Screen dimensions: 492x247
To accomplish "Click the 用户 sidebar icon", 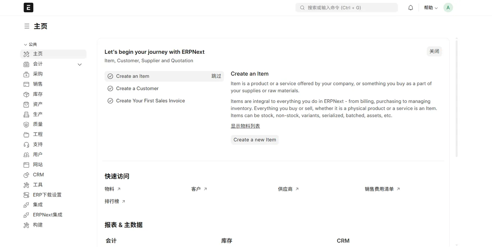I will 26,155.
